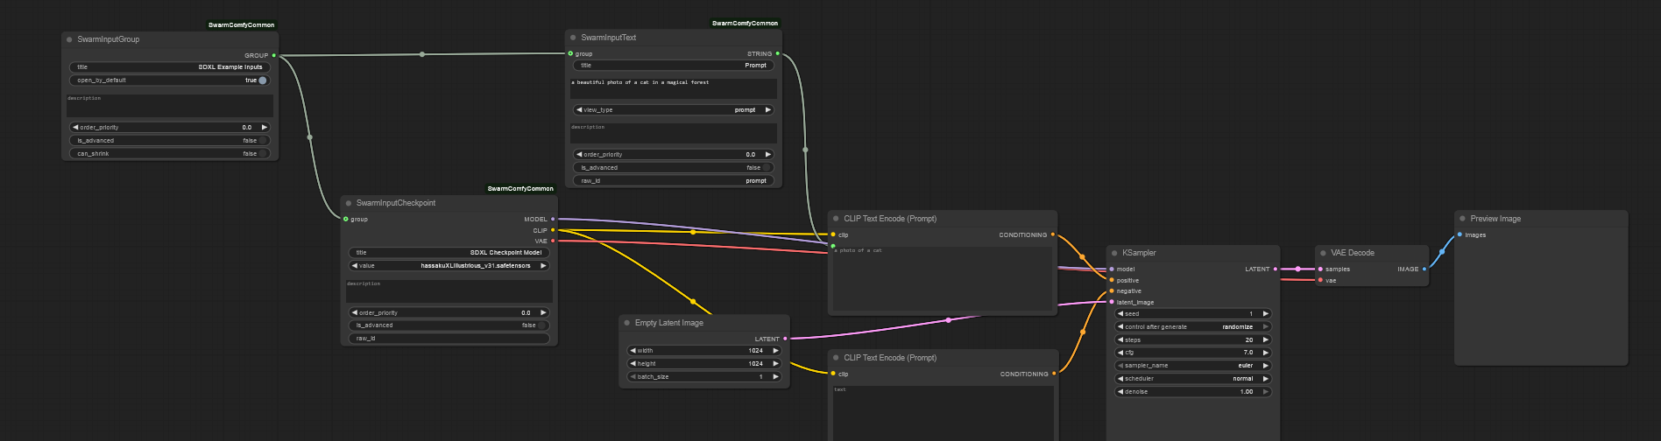Screen dimensions: 1661x441
Task: Collapse the CLIP Text Encode node containing 'a photo of a cat'
Action: (836, 219)
